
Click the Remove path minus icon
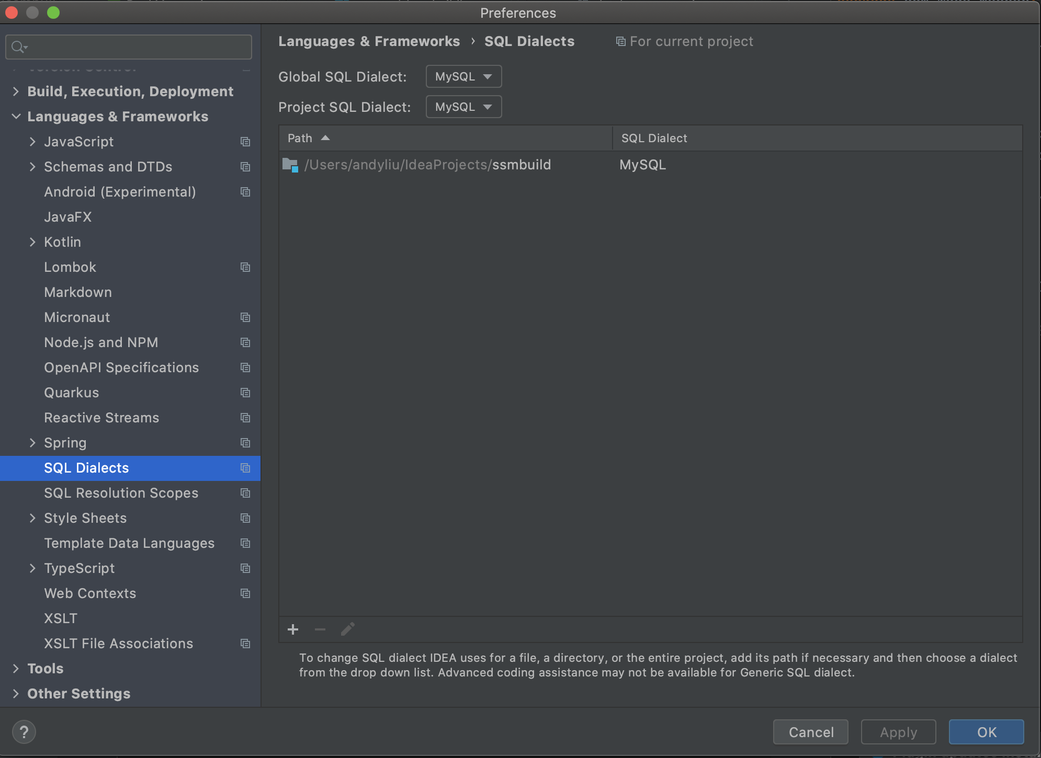point(320,629)
